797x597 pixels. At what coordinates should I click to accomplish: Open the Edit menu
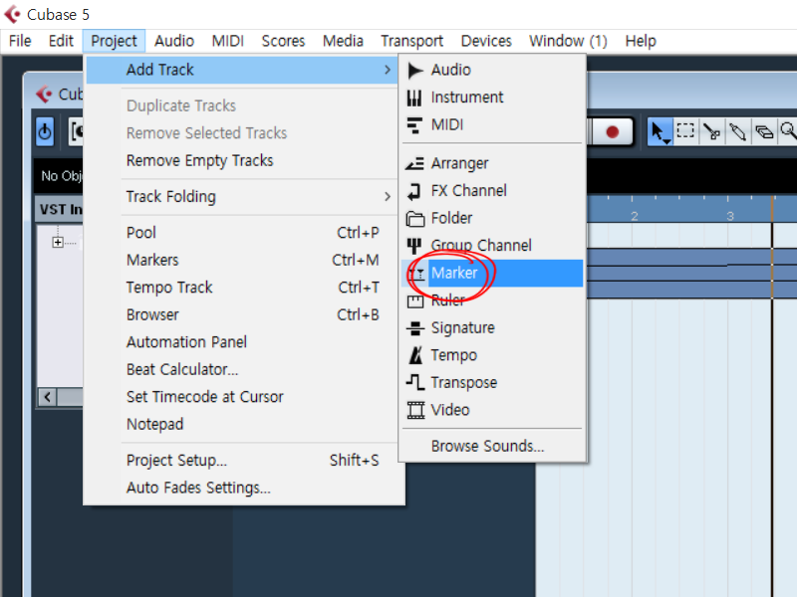tap(61, 41)
